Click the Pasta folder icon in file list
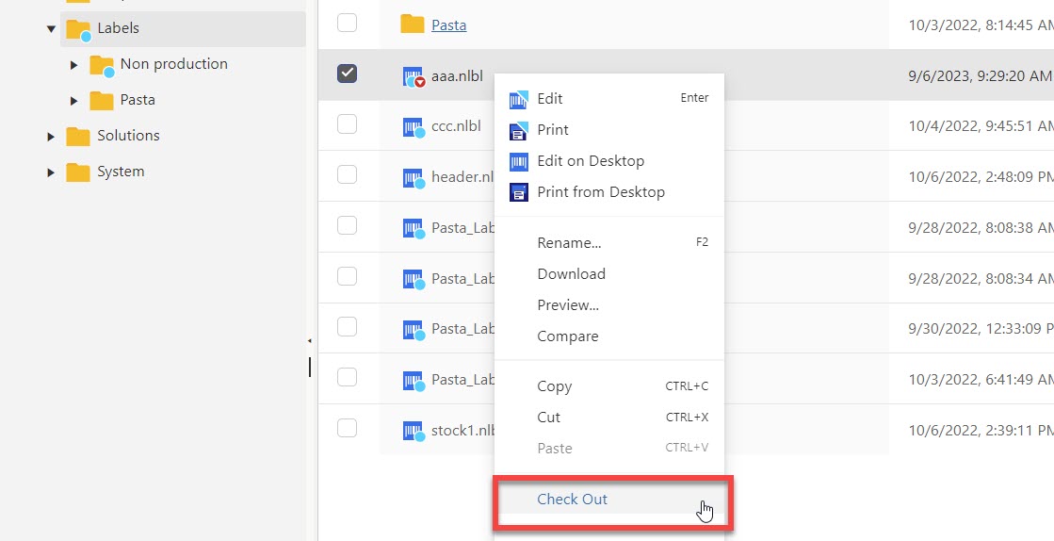The height and width of the screenshot is (541, 1054). coord(412,25)
